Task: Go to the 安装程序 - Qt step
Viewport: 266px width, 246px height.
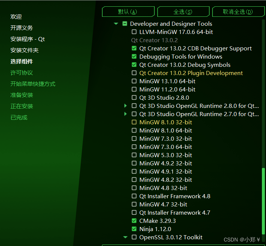Action: coord(28,39)
